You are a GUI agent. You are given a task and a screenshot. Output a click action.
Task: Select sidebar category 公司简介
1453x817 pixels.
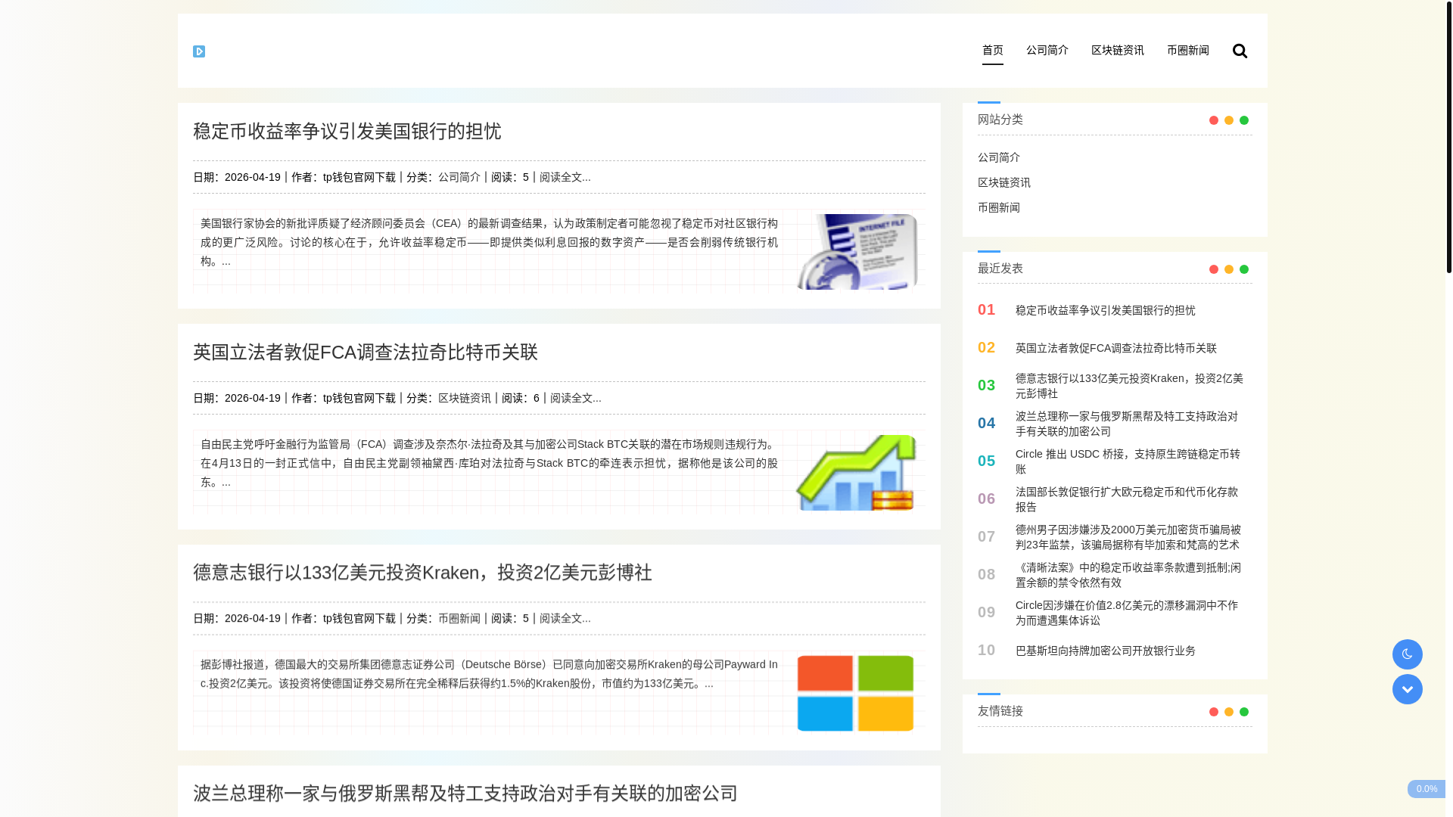click(999, 157)
